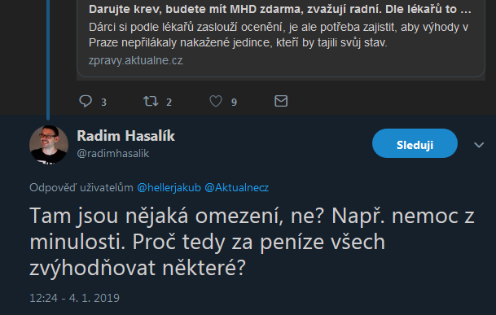Click the 'Odpověď uživatelům' label

pos(81,187)
